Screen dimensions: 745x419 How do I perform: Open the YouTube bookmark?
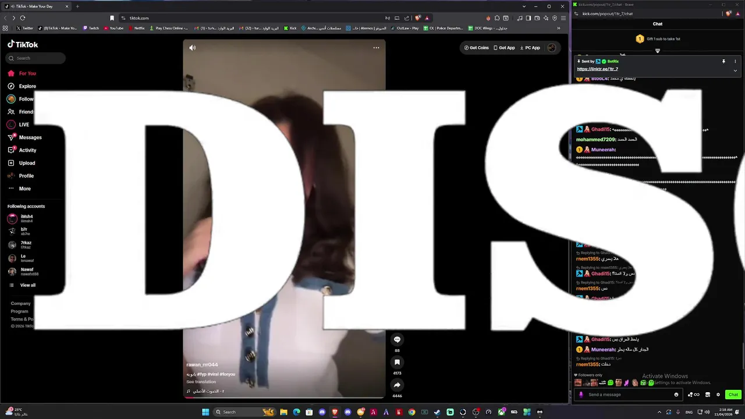pyautogui.click(x=113, y=28)
